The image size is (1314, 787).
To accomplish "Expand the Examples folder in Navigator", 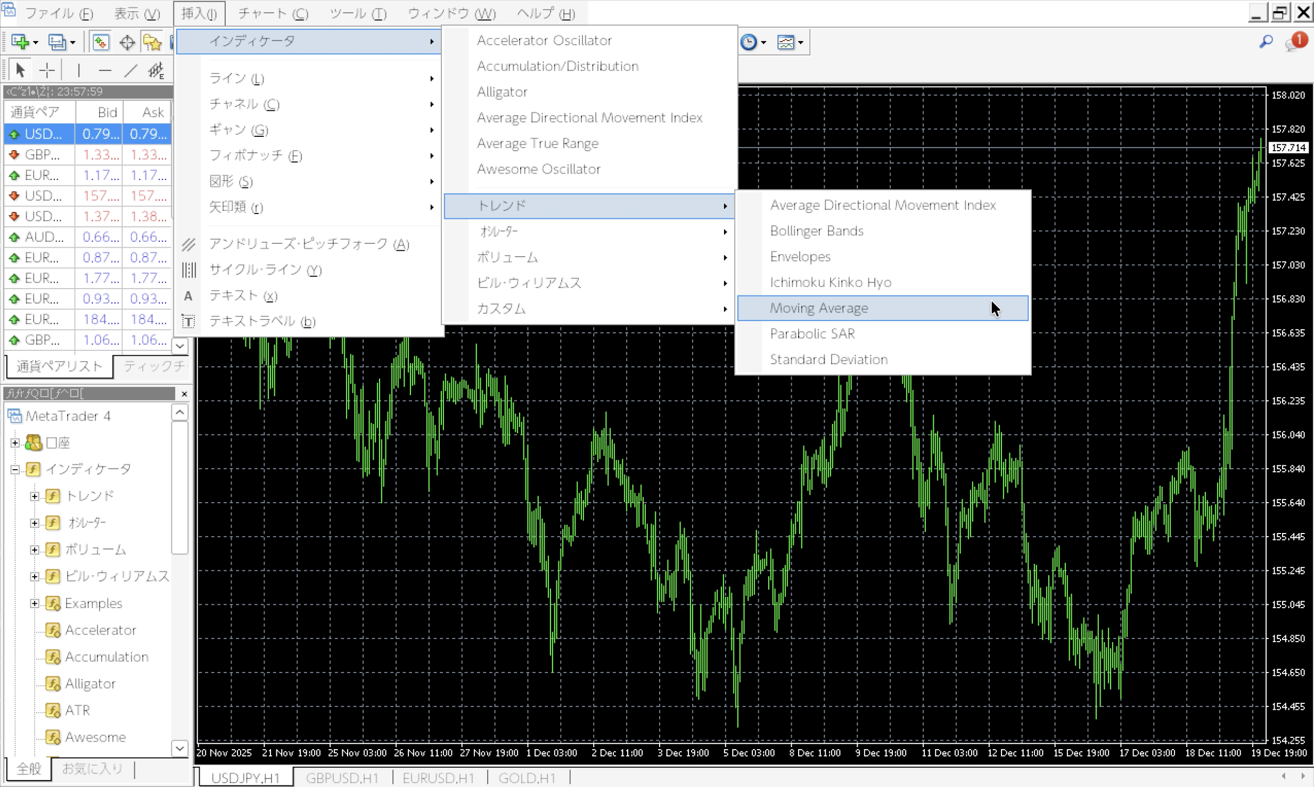I will pos(35,603).
